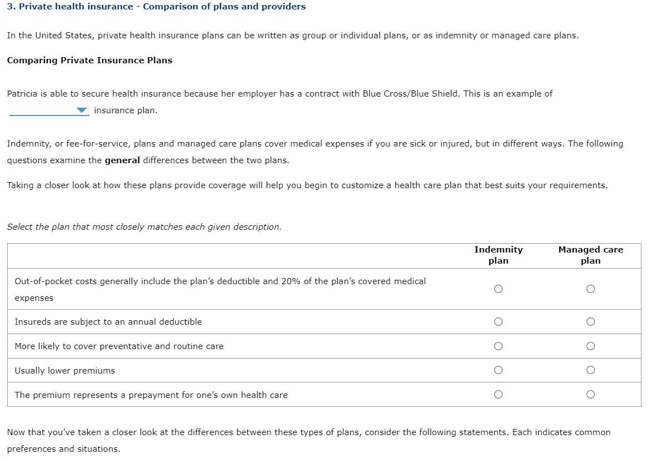The image size is (652, 459).
Task: Click the Managed care plan column header
Action: [x=590, y=255]
